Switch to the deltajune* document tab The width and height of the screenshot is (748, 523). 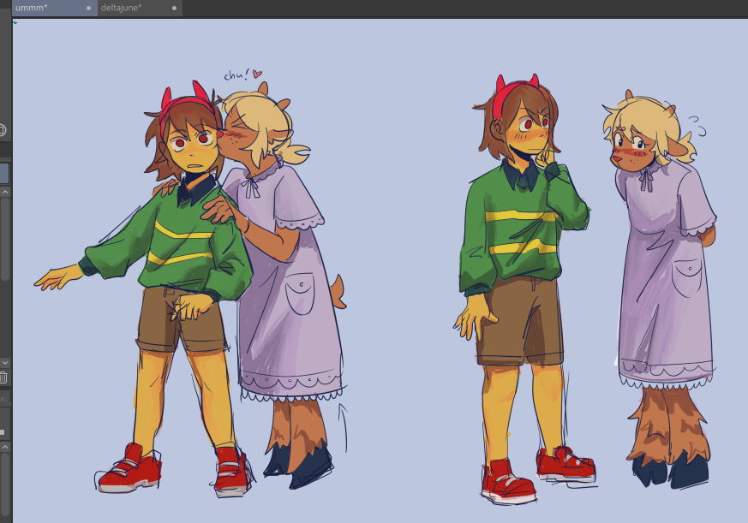140,8
